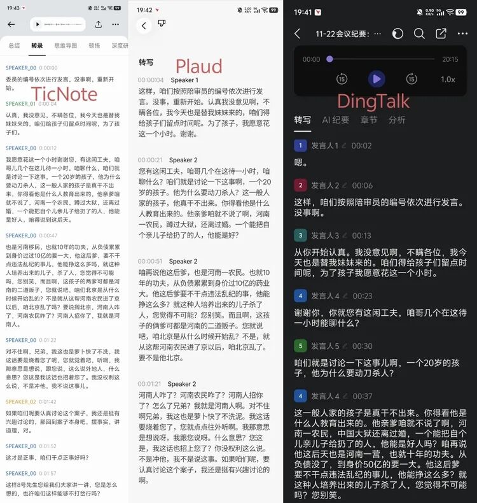Rewind 15 seconds in DingTalk's player
Image resolution: width=477 pixels, height=503 pixels.
pyautogui.click(x=342, y=79)
